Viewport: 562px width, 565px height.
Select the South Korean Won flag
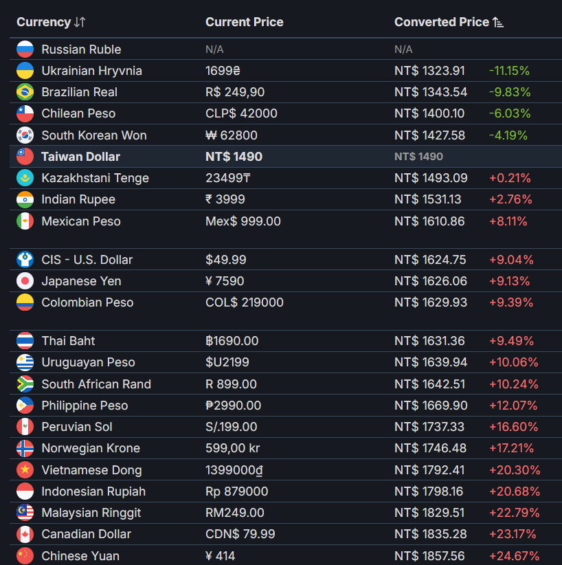pos(25,135)
